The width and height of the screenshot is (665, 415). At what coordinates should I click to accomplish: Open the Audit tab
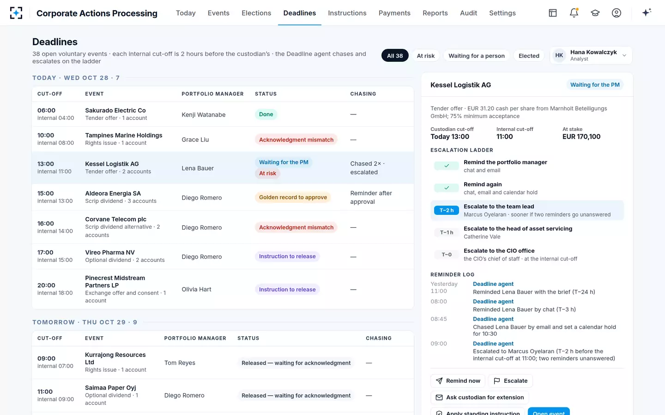click(468, 13)
